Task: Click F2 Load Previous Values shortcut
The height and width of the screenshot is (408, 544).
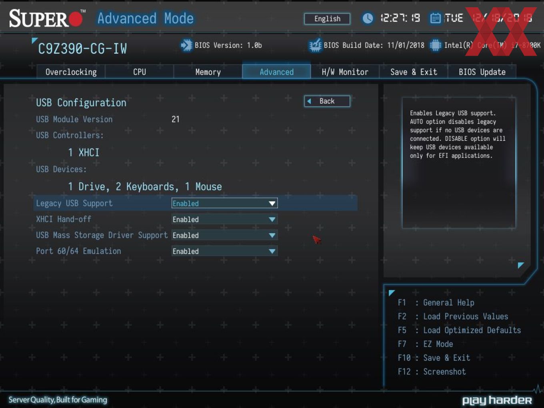Action: click(x=453, y=316)
